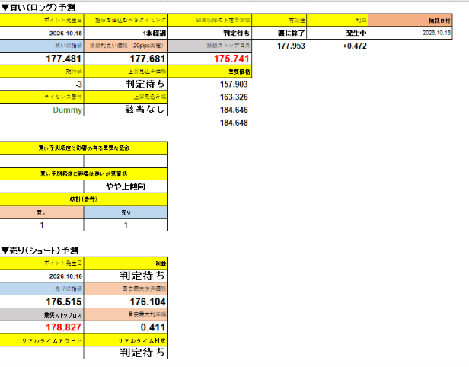Select the '推奨利食い価格(20pips固定)' header
This screenshot has height=367, width=469.
click(126, 46)
